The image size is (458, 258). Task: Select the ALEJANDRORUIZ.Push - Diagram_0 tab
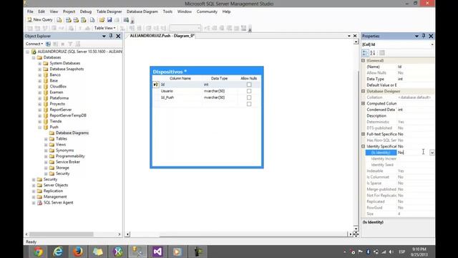click(x=162, y=36)
